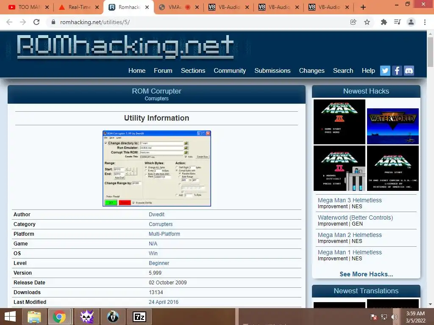The width and height of the screenshot is (434, 325).
Task: Open the media controls icon in toolbar
Action: 397,22
